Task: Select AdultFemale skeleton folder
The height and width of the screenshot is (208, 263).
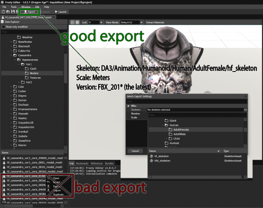Action: pyautogui.click(x=179, y=129)
